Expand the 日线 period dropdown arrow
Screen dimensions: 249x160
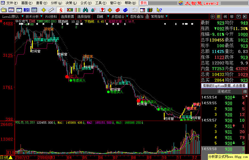108,16
